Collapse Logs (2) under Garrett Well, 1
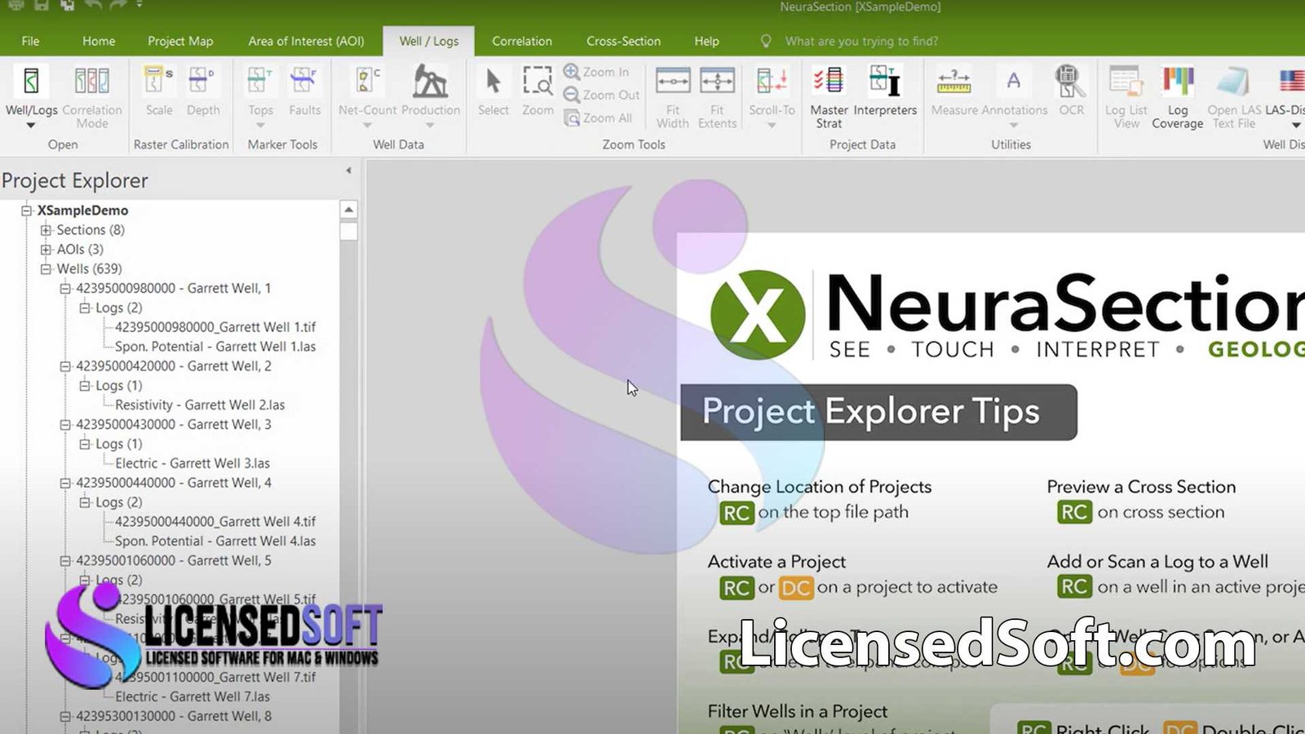Image resolution: width=1305 pixels, height=734 pixels. (85, 307)
